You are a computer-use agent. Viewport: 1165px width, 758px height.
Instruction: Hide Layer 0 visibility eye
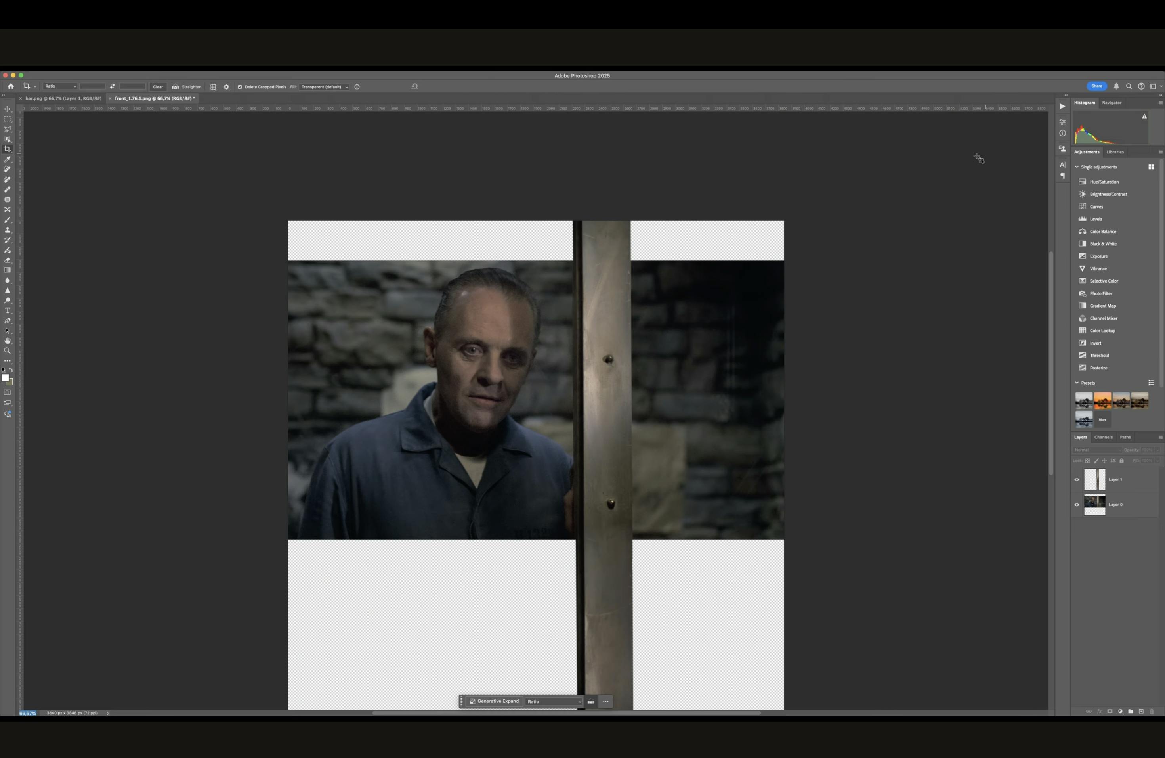coord(1077,505)
